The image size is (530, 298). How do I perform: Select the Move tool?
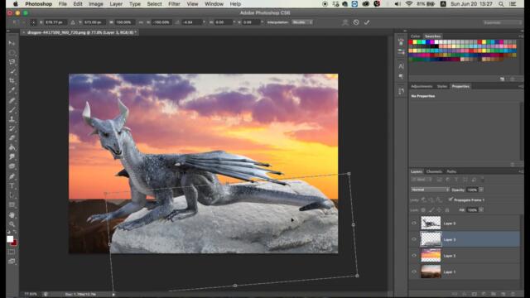pyautogui.click(x=12, y=43)
